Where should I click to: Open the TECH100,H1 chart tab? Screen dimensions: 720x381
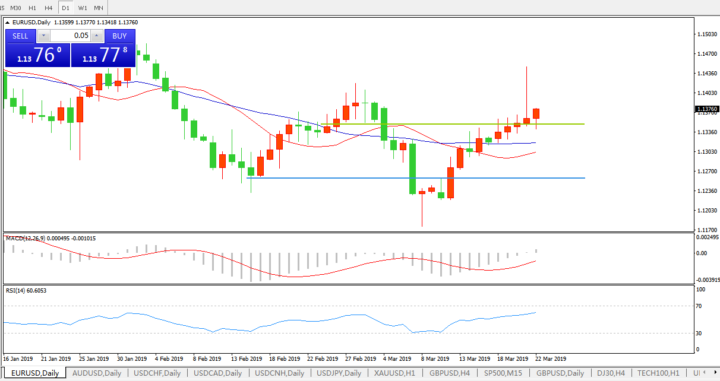[x=658, y=373]
